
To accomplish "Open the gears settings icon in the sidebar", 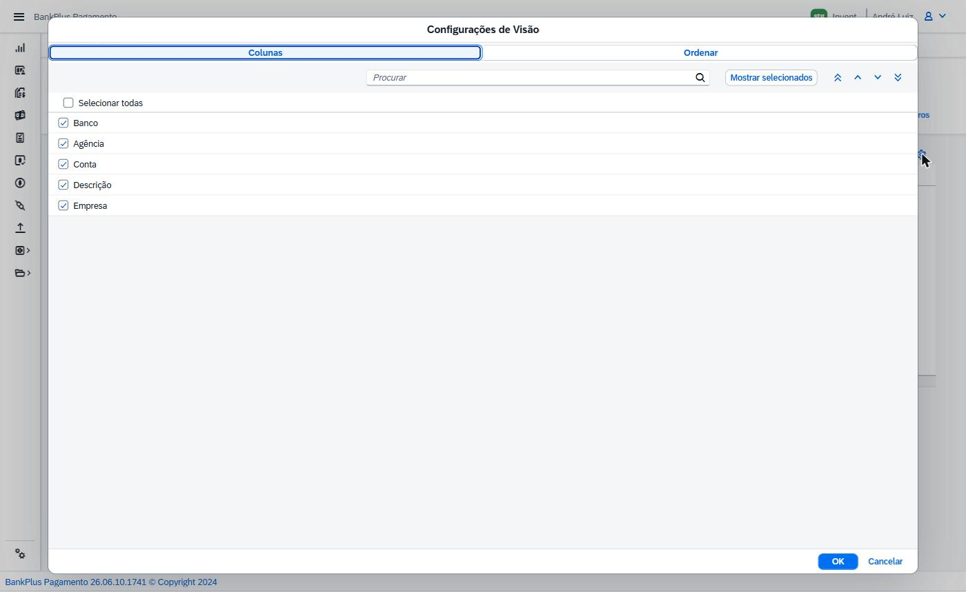I will [20, 554].
